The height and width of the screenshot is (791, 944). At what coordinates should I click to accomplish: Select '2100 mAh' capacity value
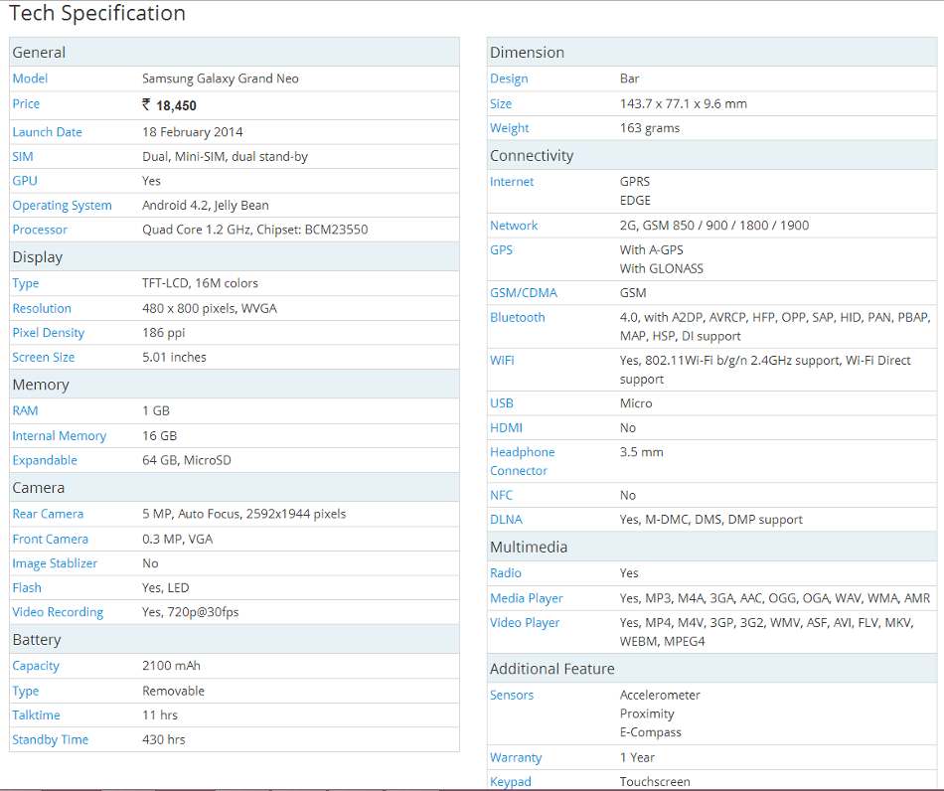pyautogui.click(x=171, y=666)
